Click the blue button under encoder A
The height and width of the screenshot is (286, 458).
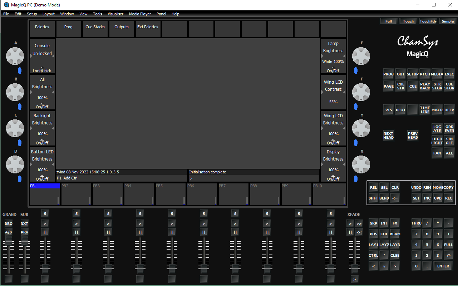(20, 70)
